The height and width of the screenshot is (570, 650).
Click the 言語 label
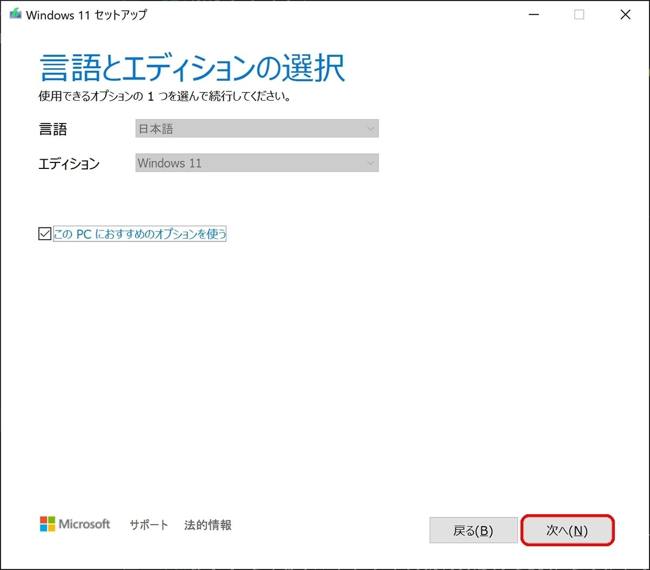[x=53, y=129]
